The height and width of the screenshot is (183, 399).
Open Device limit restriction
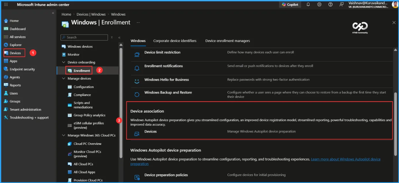click(x=162, y=52)
